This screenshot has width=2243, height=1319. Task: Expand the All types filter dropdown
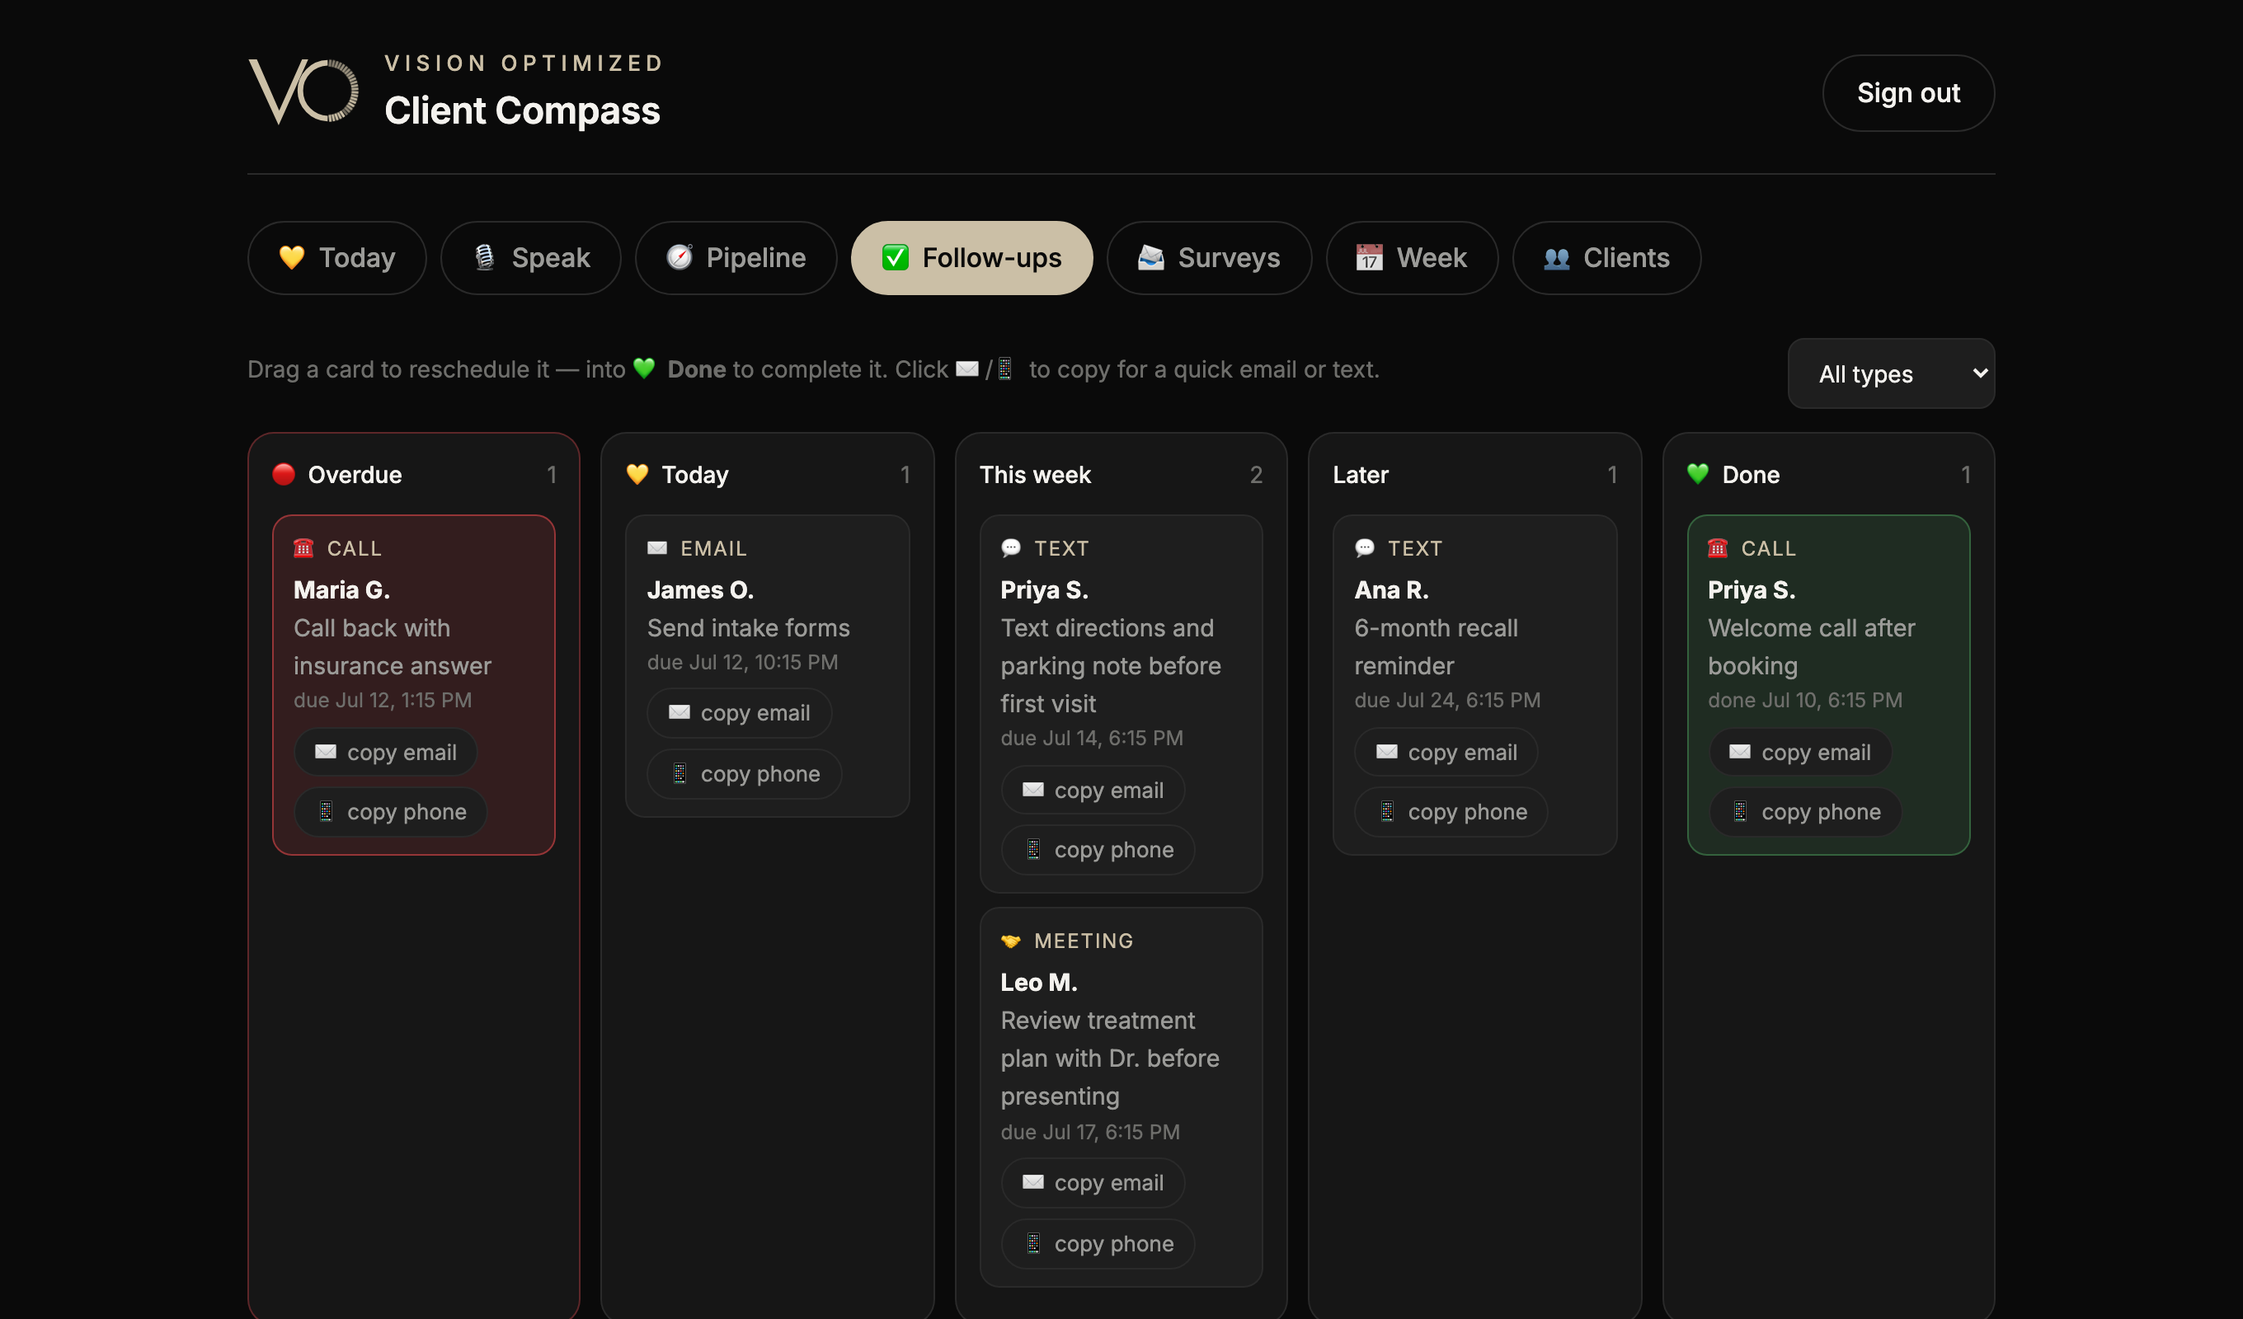[1891, 373]
